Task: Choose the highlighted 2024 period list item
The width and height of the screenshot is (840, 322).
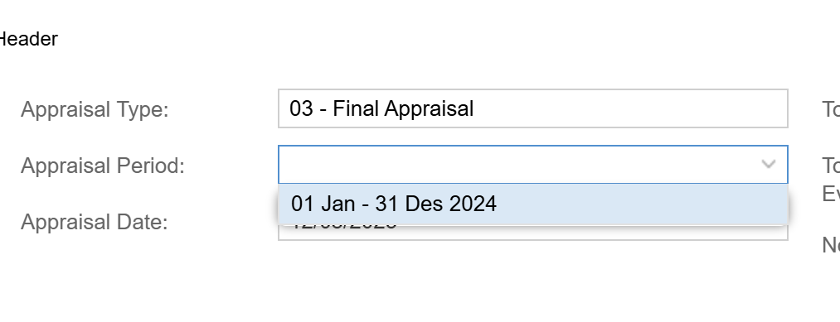Action: (533, 204)
